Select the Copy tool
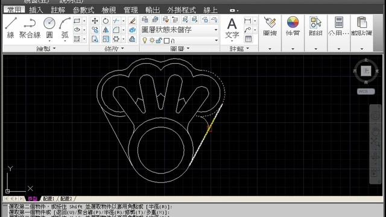 pyautogui.click(x=95, y=30)
